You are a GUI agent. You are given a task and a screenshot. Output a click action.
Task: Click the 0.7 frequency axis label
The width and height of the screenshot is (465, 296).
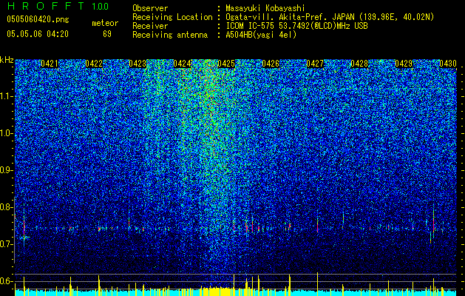[7, 244]
